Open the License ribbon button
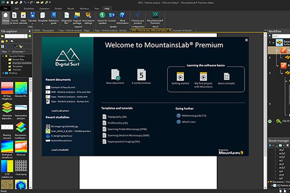This screenshot has width=290, height=193. pyautogui.click(x=112, y=17)
